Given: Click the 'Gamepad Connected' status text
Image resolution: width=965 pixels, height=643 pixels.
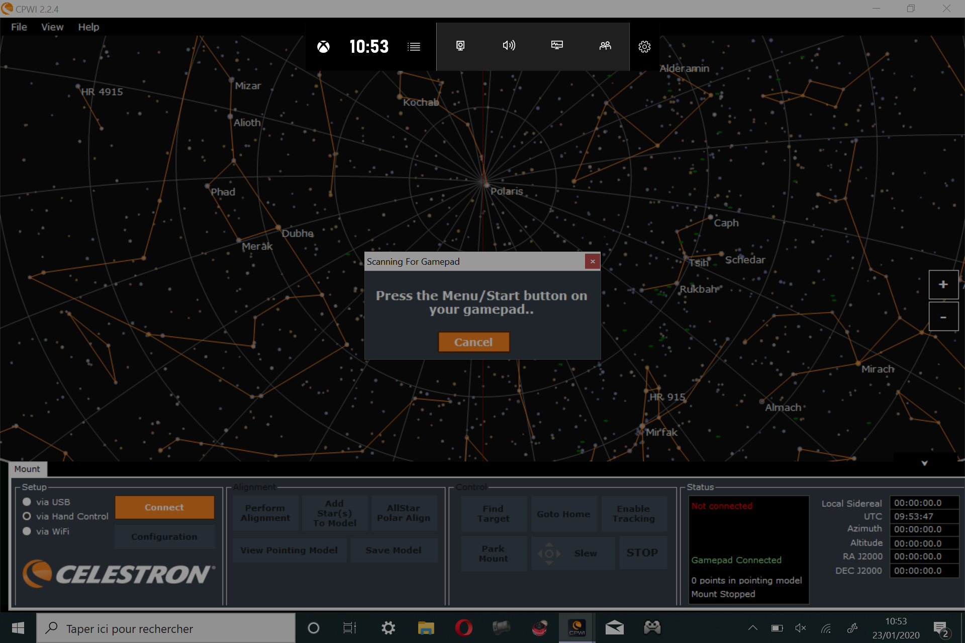Looking at the screenshot, I should [x=736, y=560].
